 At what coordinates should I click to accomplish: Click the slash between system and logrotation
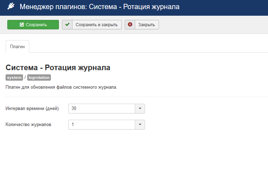(x=25, y=78)
